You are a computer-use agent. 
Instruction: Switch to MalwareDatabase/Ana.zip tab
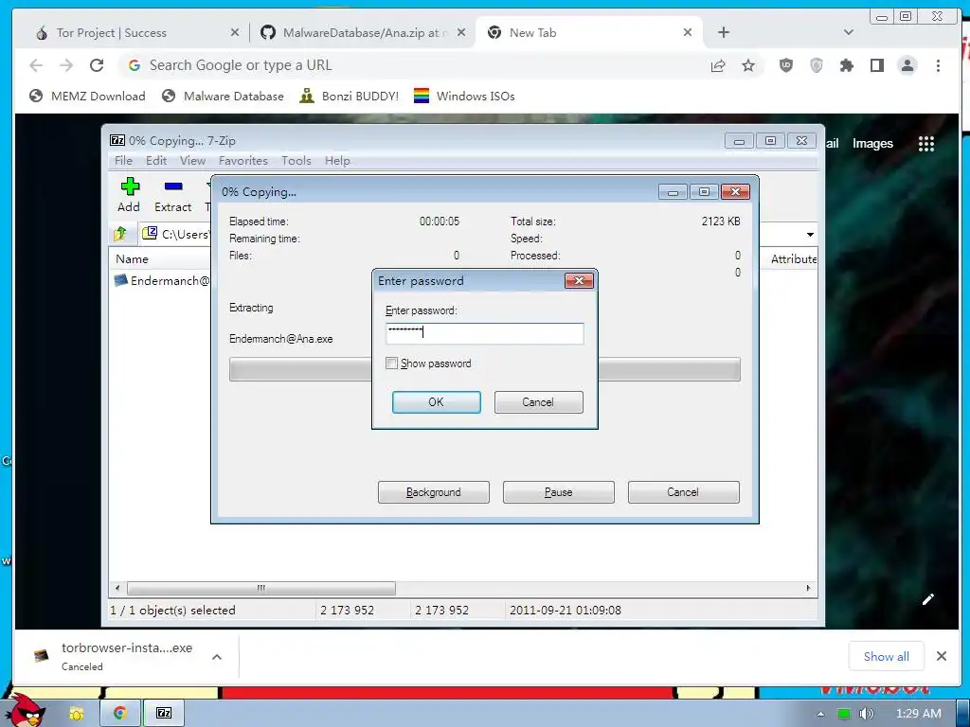(x=364, y=32)
